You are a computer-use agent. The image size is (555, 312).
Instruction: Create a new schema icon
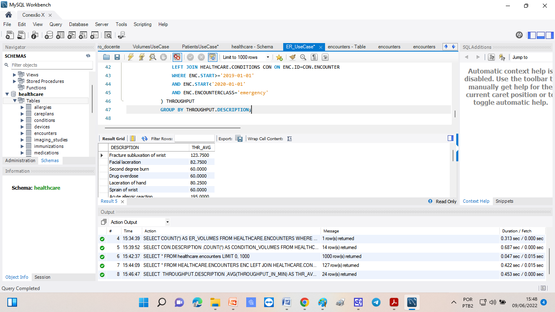pyautogui.click(x=49, y=35)
